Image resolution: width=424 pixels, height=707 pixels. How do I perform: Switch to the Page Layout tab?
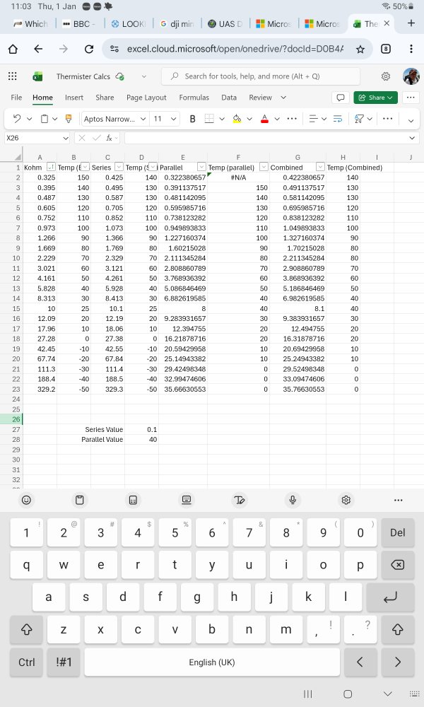click(146, 98)
